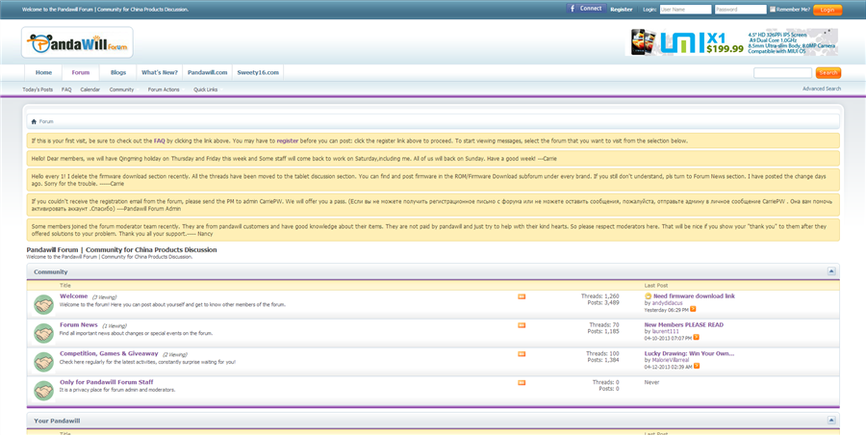This screenshot has width=866, height=435.
Task: Click the RSS feed icon for Welcome
Action: (522, 296)
